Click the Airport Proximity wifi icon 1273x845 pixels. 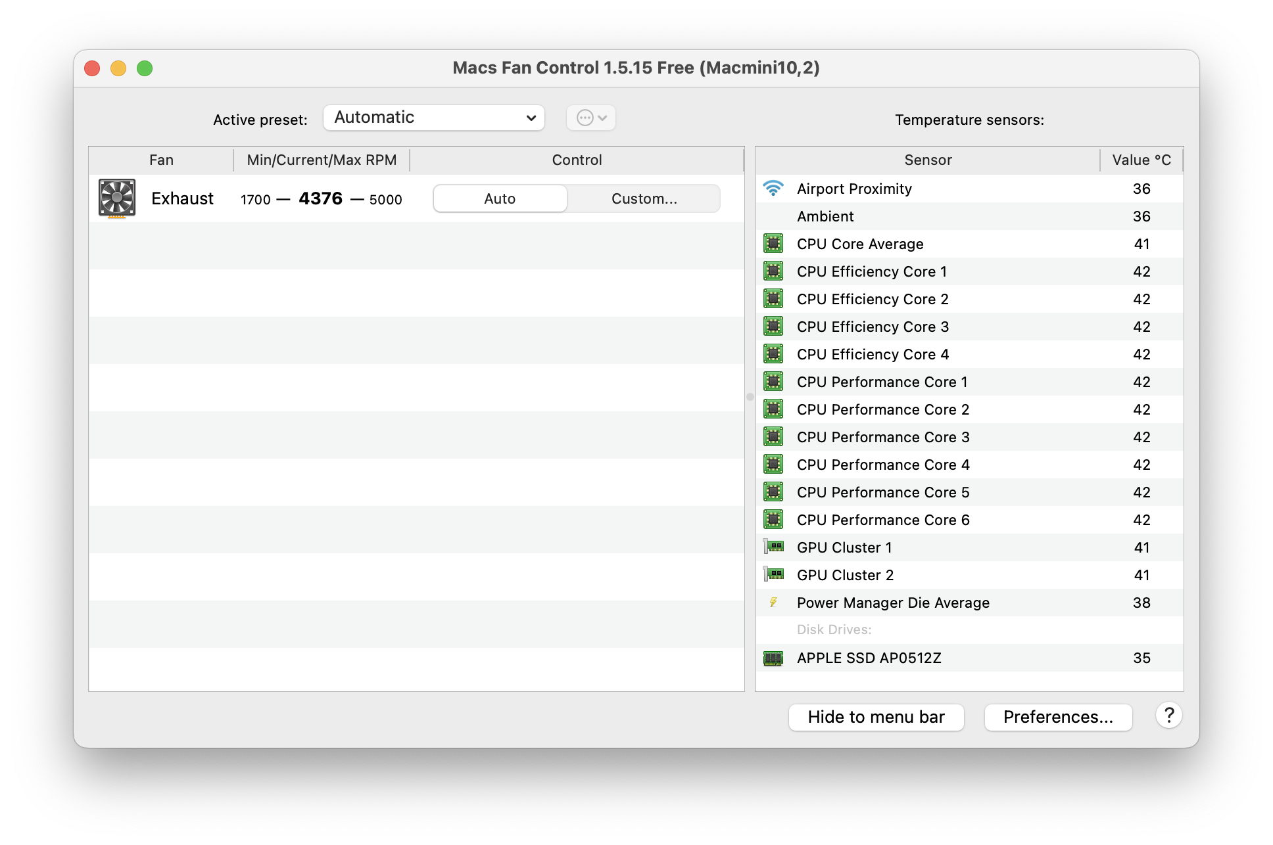tap(773, 189)
